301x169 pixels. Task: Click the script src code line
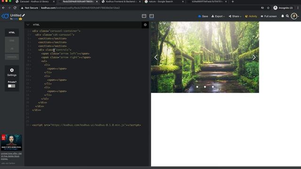[87, 125]
